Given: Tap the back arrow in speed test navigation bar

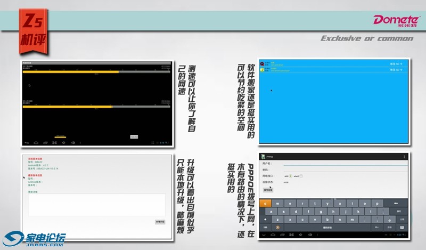Looking at the screenshot, I should 27,142.
